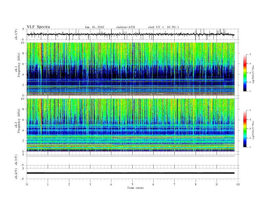Click the "-6" tick on lower colorbar
Screen dimensions: 268x207
pyautogui.click(x=250, y=138)
